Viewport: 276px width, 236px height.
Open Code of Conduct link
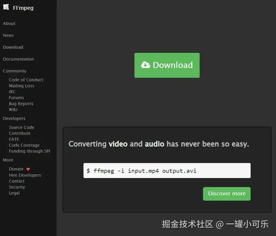click(x=26, y=80)
